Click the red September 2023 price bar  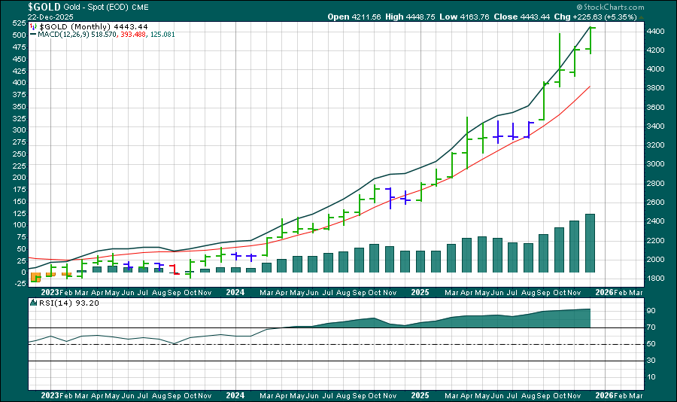174,270
